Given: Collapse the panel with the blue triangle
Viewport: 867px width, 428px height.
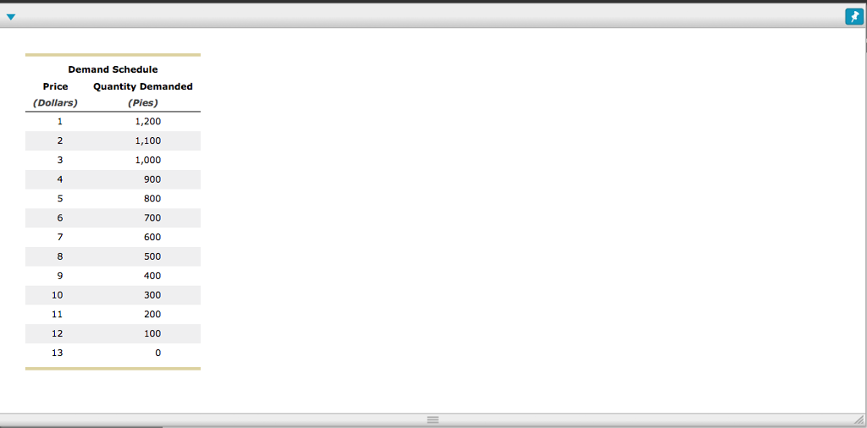Looking at the screenshot, I should pos(10,17).
